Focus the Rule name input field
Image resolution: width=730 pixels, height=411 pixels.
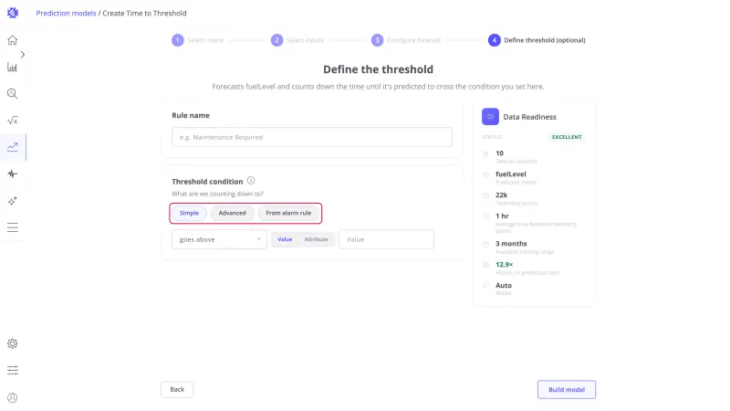pyautogui.click(x=312, y=137)
